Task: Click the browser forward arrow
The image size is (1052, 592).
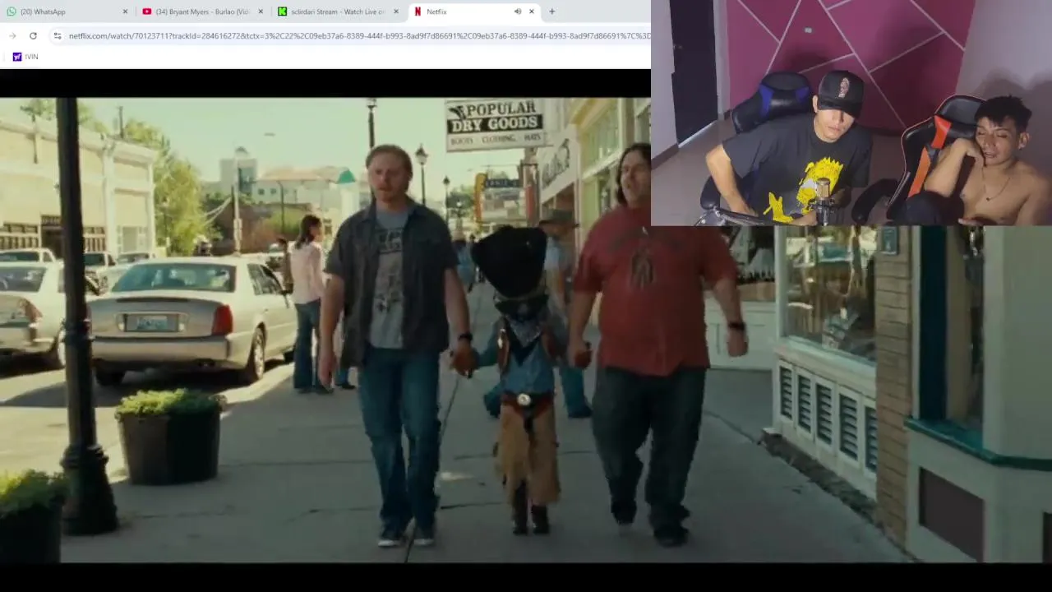Action: [x=12, y=35]
